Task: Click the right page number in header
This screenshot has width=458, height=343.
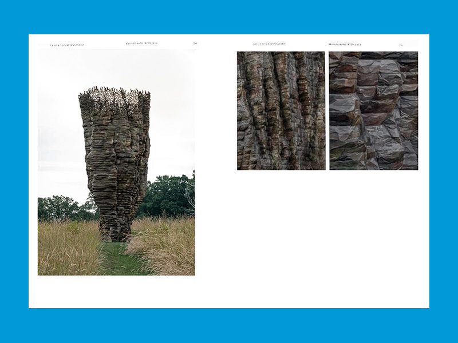Action: click(401, 45)
